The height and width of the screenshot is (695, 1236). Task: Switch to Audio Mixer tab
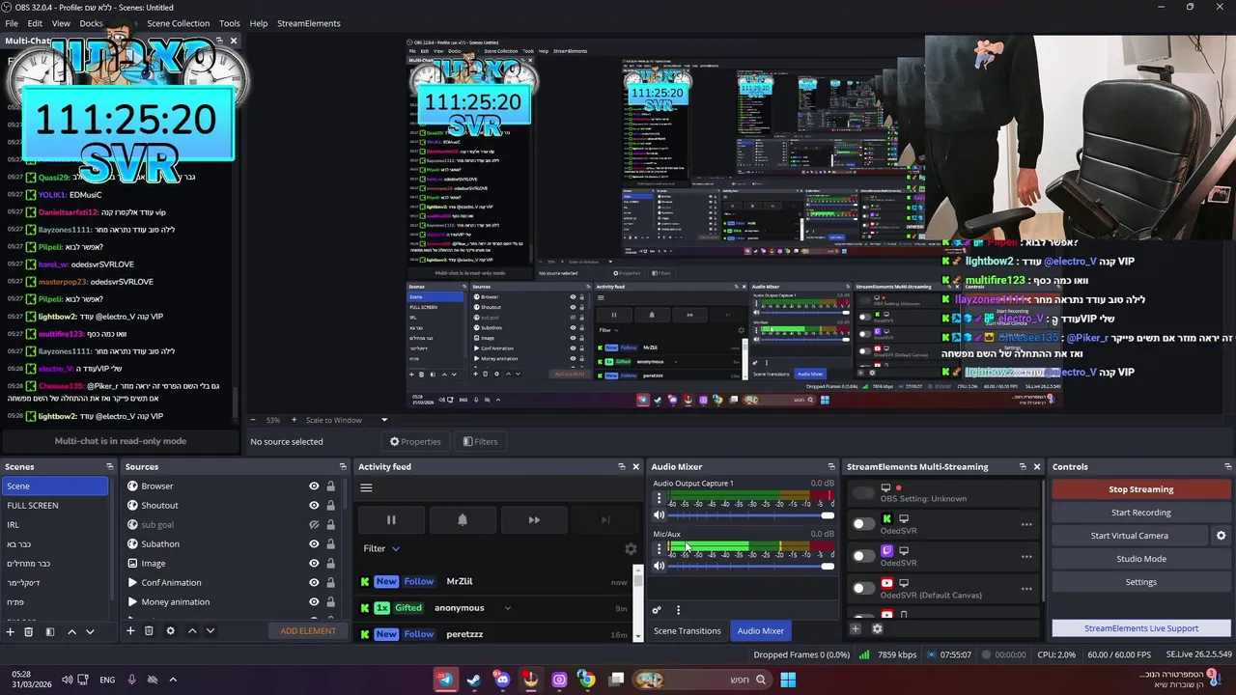tap(761, 631)
